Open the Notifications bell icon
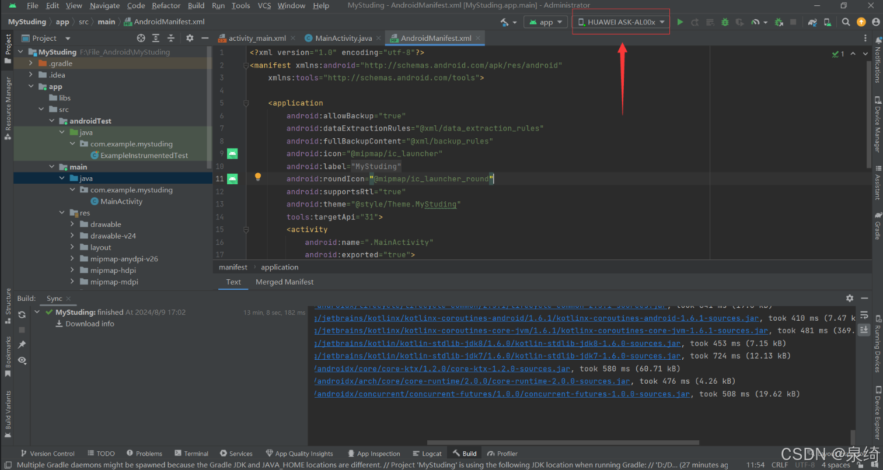Viewport: 883px width, 470px height. tap(878, 40)
